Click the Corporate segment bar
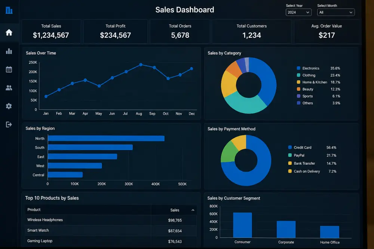The width and height of the screenshot is (374, 249). click(x=286, y=229)
